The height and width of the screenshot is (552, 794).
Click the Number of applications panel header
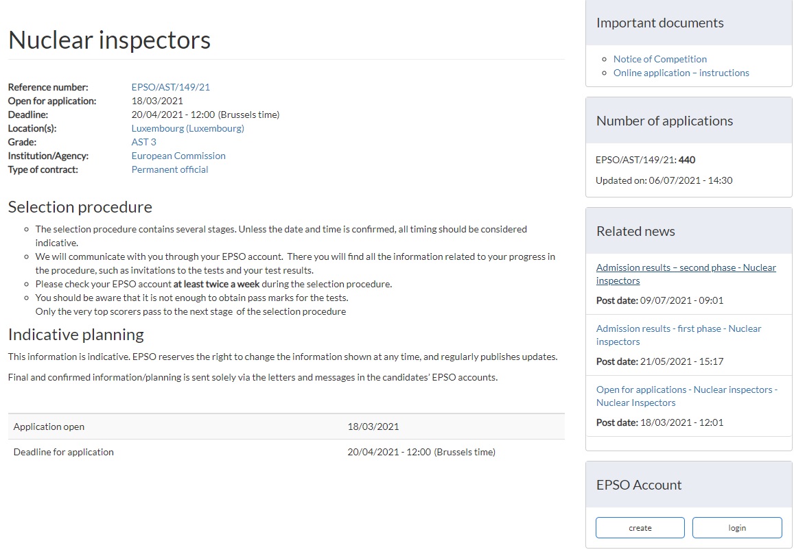tap(664, 121)
